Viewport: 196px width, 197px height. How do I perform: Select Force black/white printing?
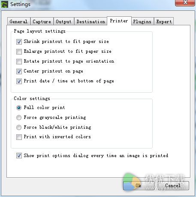pos(19,127)
